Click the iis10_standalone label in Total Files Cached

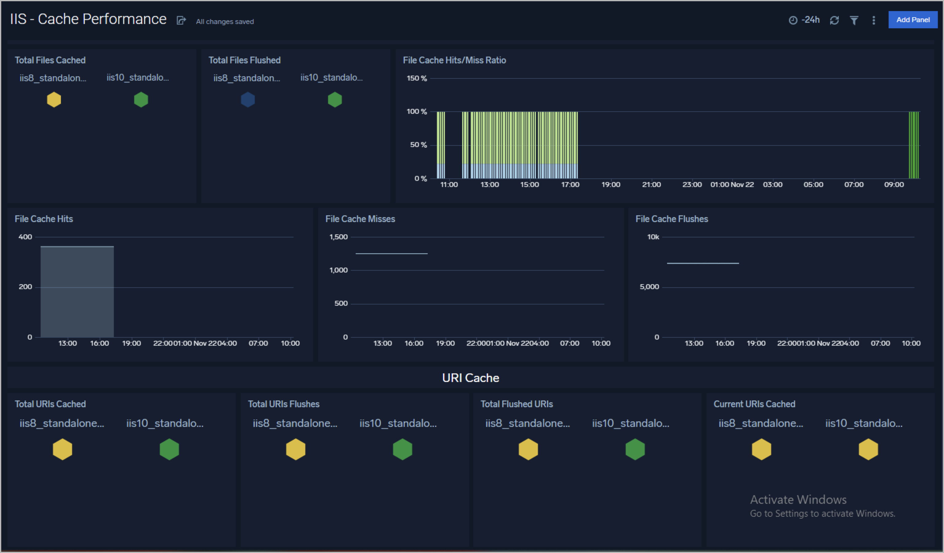pyautogui.click(x=138, y=78)
